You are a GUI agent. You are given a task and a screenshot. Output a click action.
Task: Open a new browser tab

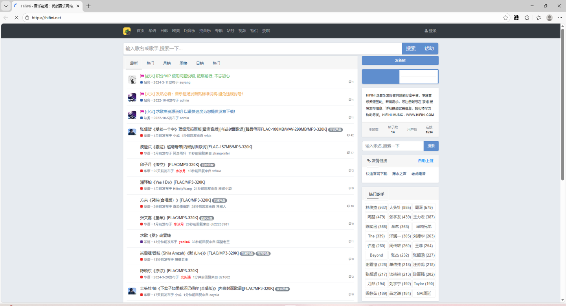tap(88, 6)
